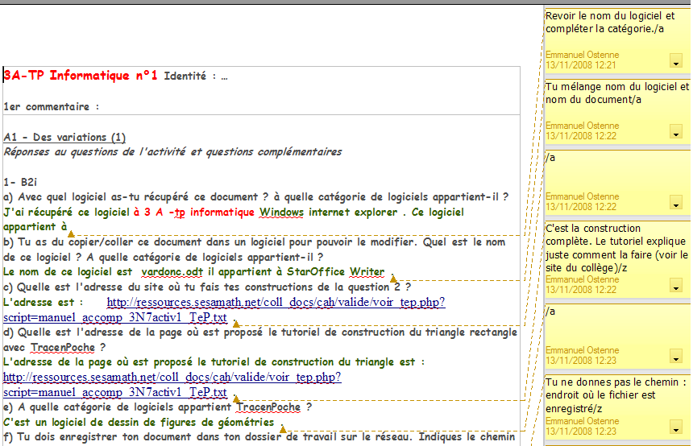Click comment anchor after 'appartient à'
The width and height of the screenshot is (693, 446).
[71, 233]
